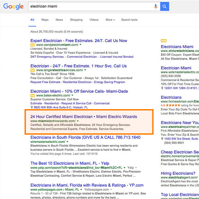Click Ad badge beside bates-electric.com
199x199 pixels.
click(x=33, y=96)
